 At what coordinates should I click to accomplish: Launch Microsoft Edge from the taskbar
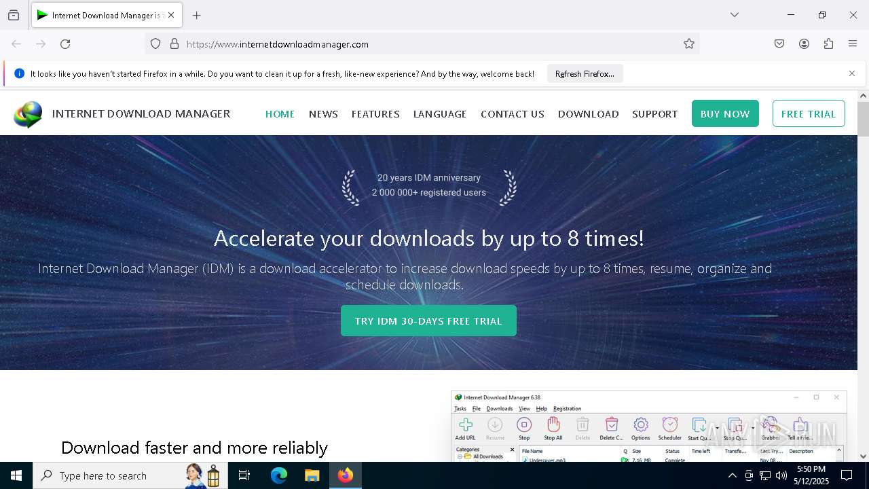pos(279,475)
